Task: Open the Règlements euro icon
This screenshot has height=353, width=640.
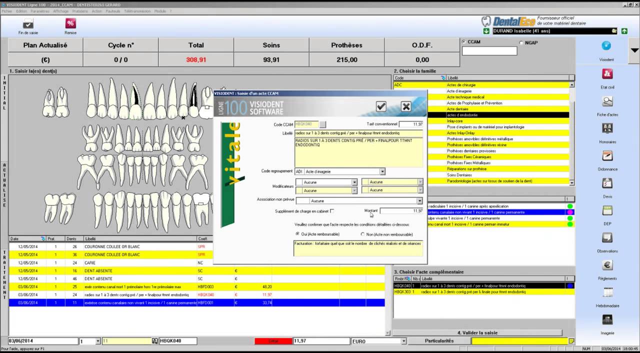Action: (607, 265)
